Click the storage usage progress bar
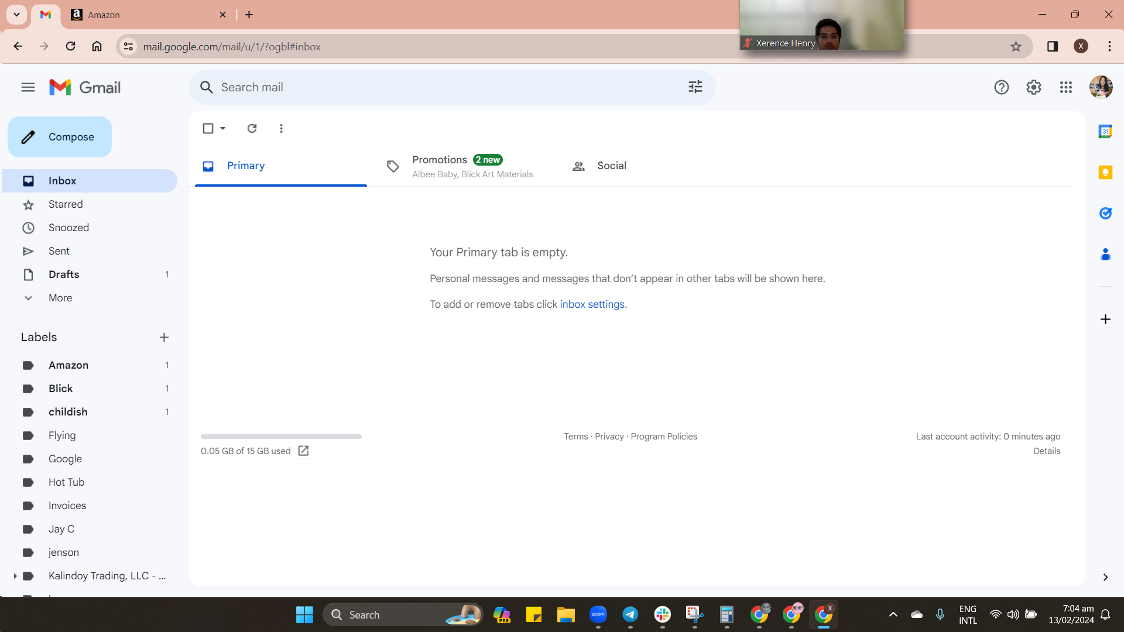The height and width of the screenshot is (632, 1124). tap(281, 437)
